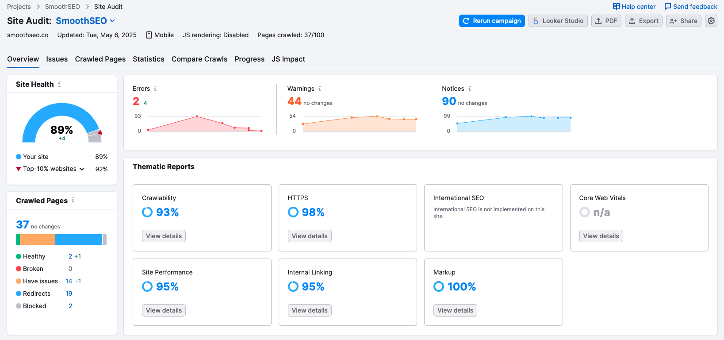View details for Site Performance
724x340 pixels.
pos(164,310)
